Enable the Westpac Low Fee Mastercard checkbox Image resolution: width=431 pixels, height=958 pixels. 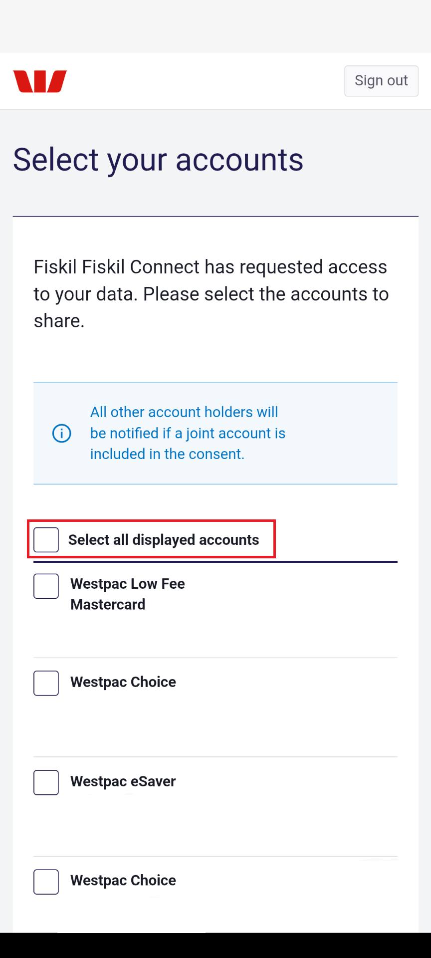pos(45,586)
